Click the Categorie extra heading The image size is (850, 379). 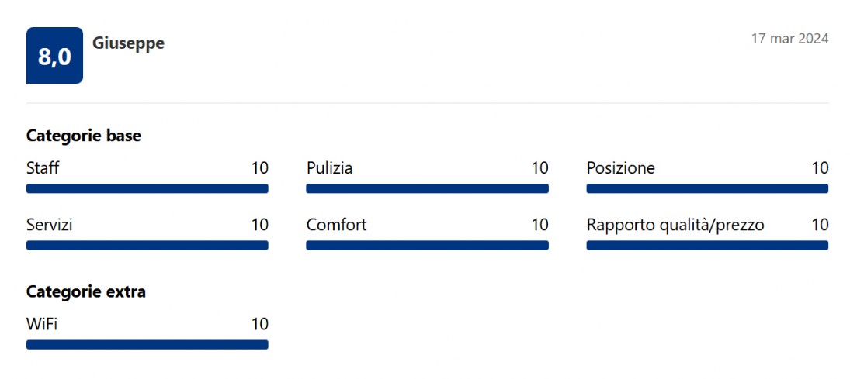click(x=85, y=292)
